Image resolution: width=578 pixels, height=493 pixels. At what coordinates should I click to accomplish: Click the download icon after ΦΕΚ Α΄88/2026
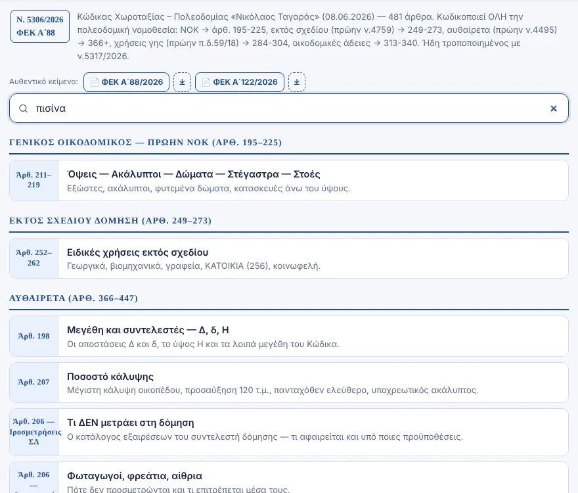(182, 82)
